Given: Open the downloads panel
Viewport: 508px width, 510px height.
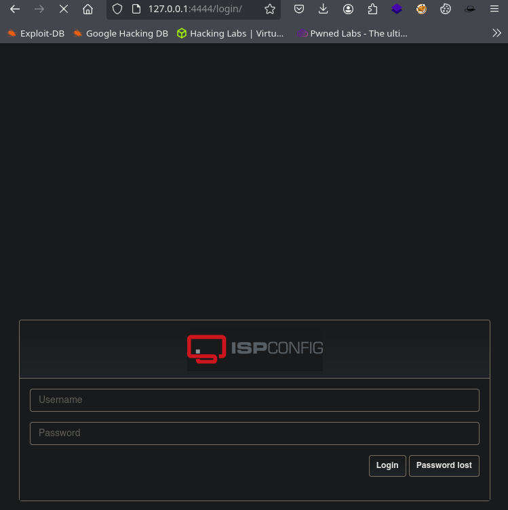Looking at the screenshot, I should point(323,9).
